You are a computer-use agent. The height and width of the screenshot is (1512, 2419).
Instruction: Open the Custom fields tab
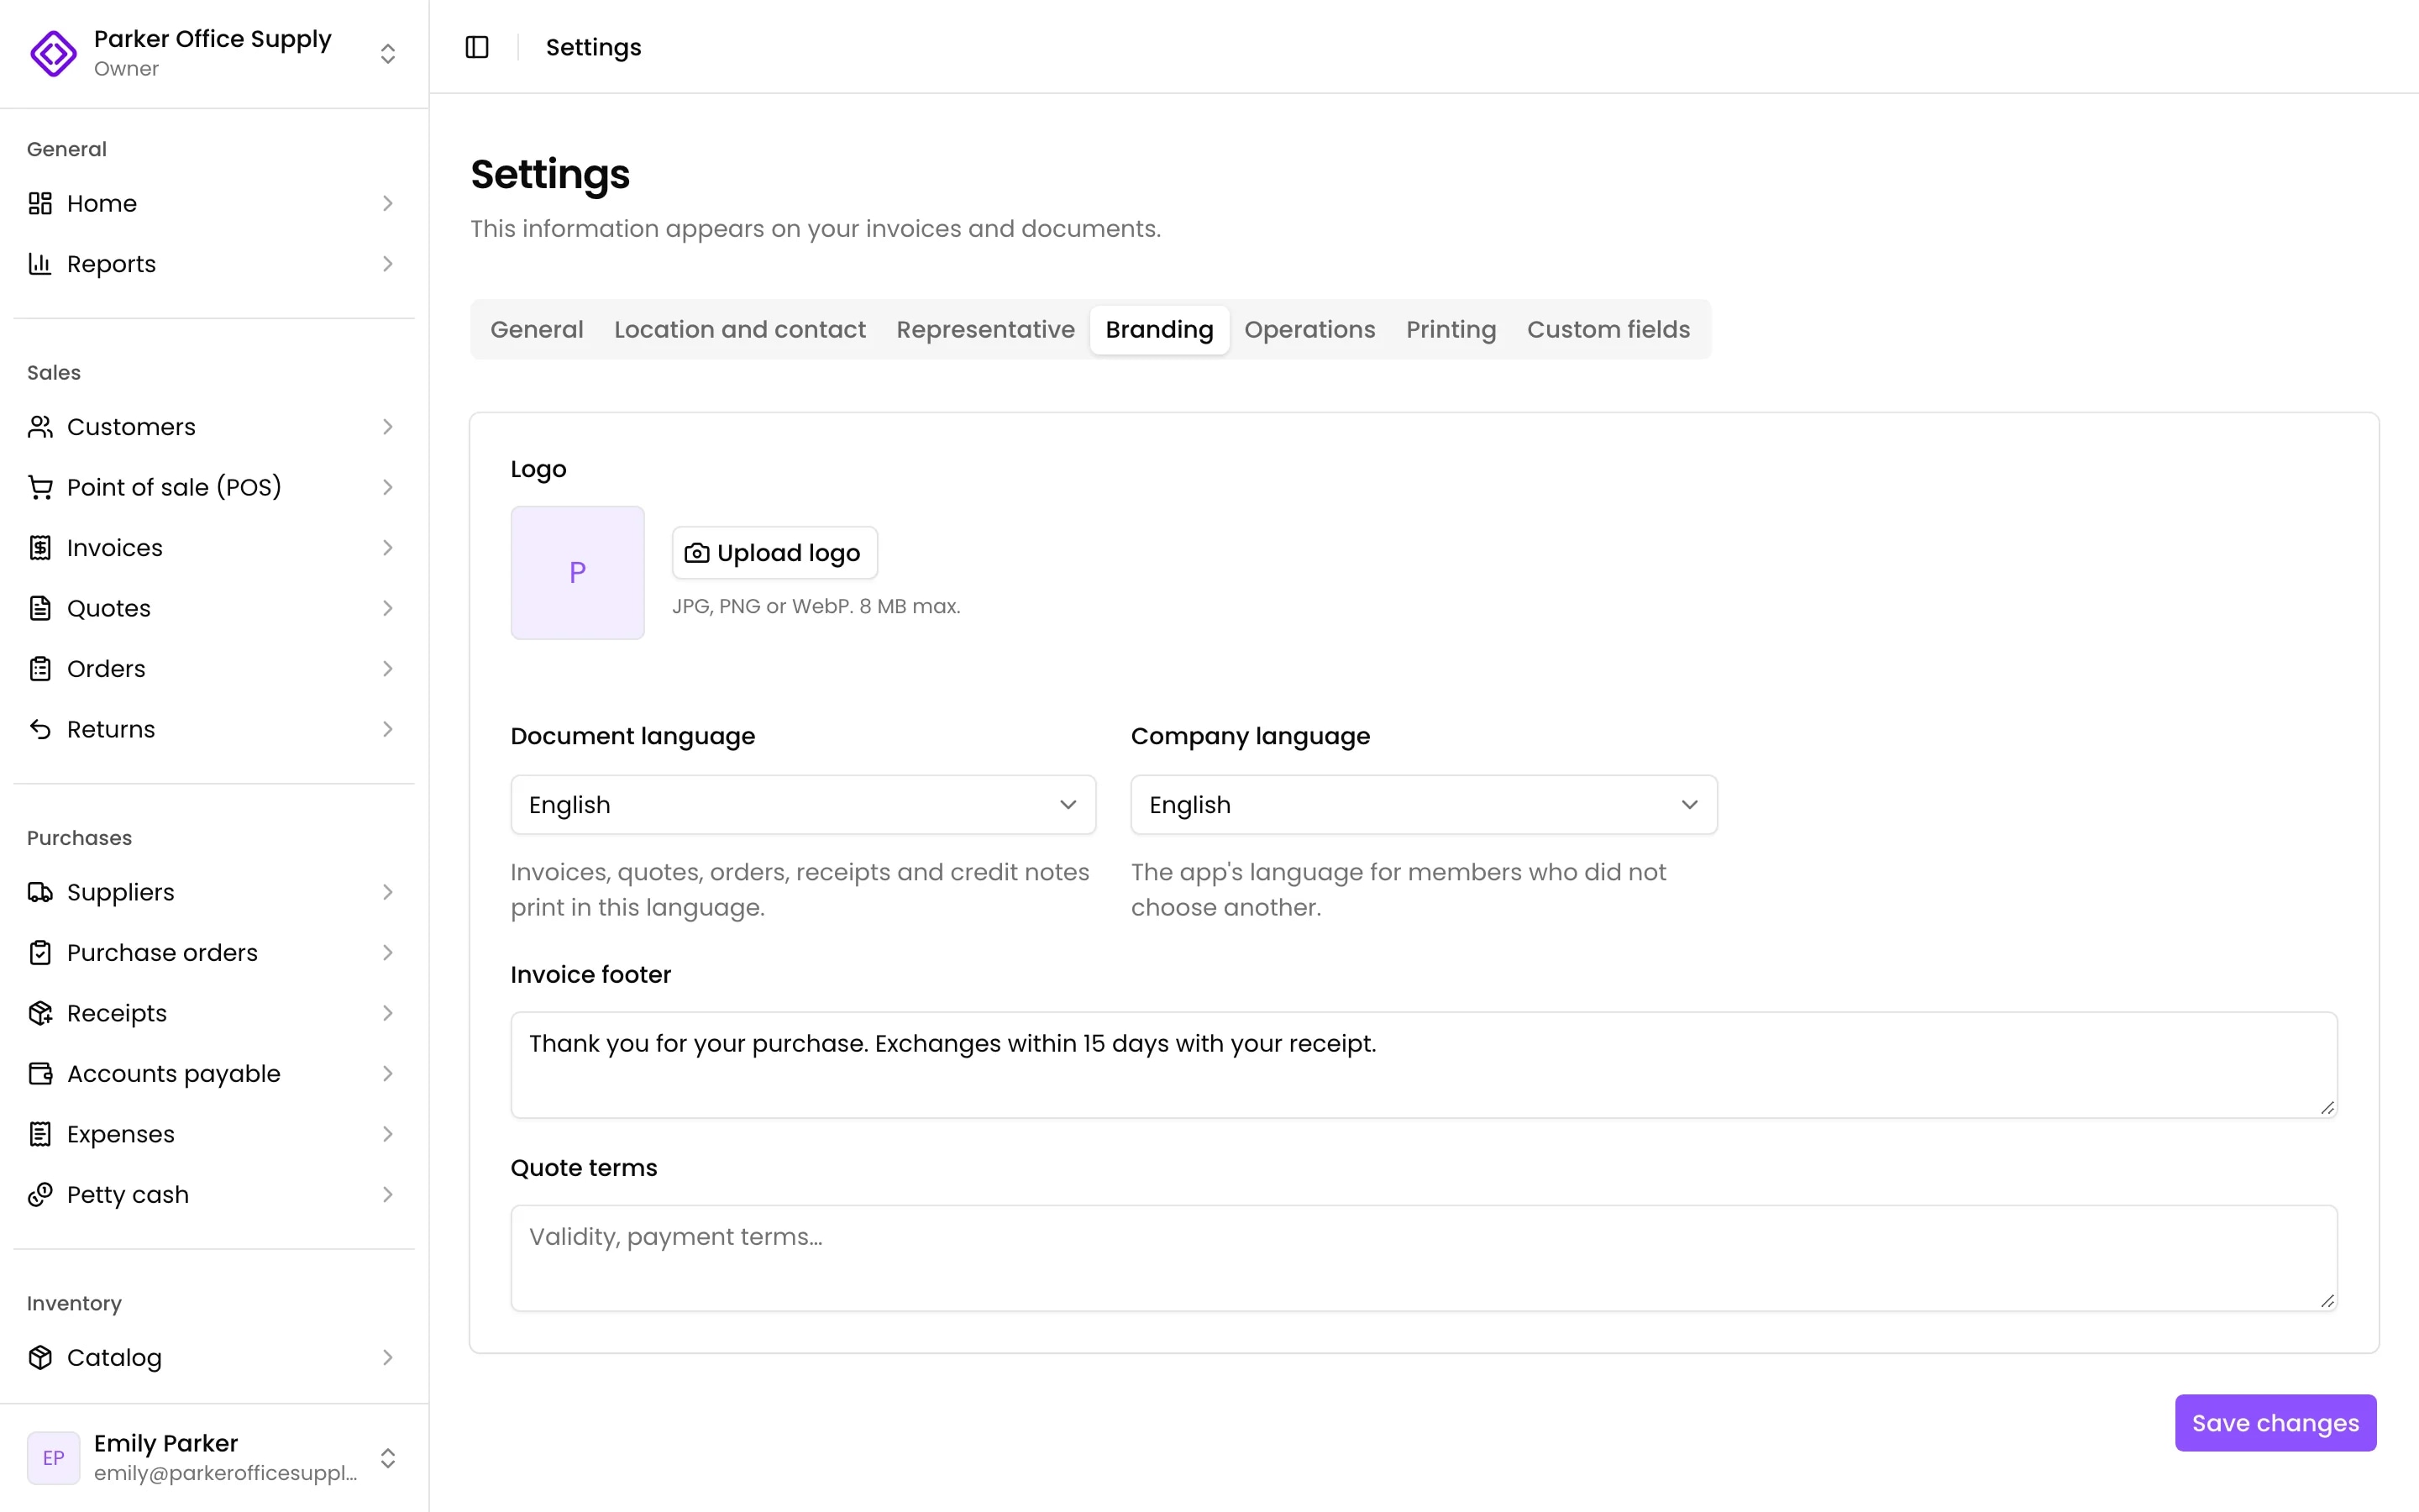pyautogui.click(x=1608, y=329)
